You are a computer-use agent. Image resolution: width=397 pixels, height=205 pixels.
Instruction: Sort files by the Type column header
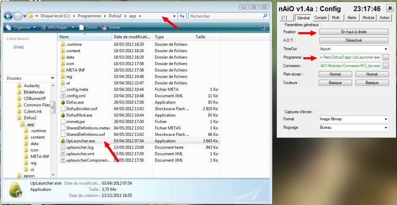[x=173, y=37]
